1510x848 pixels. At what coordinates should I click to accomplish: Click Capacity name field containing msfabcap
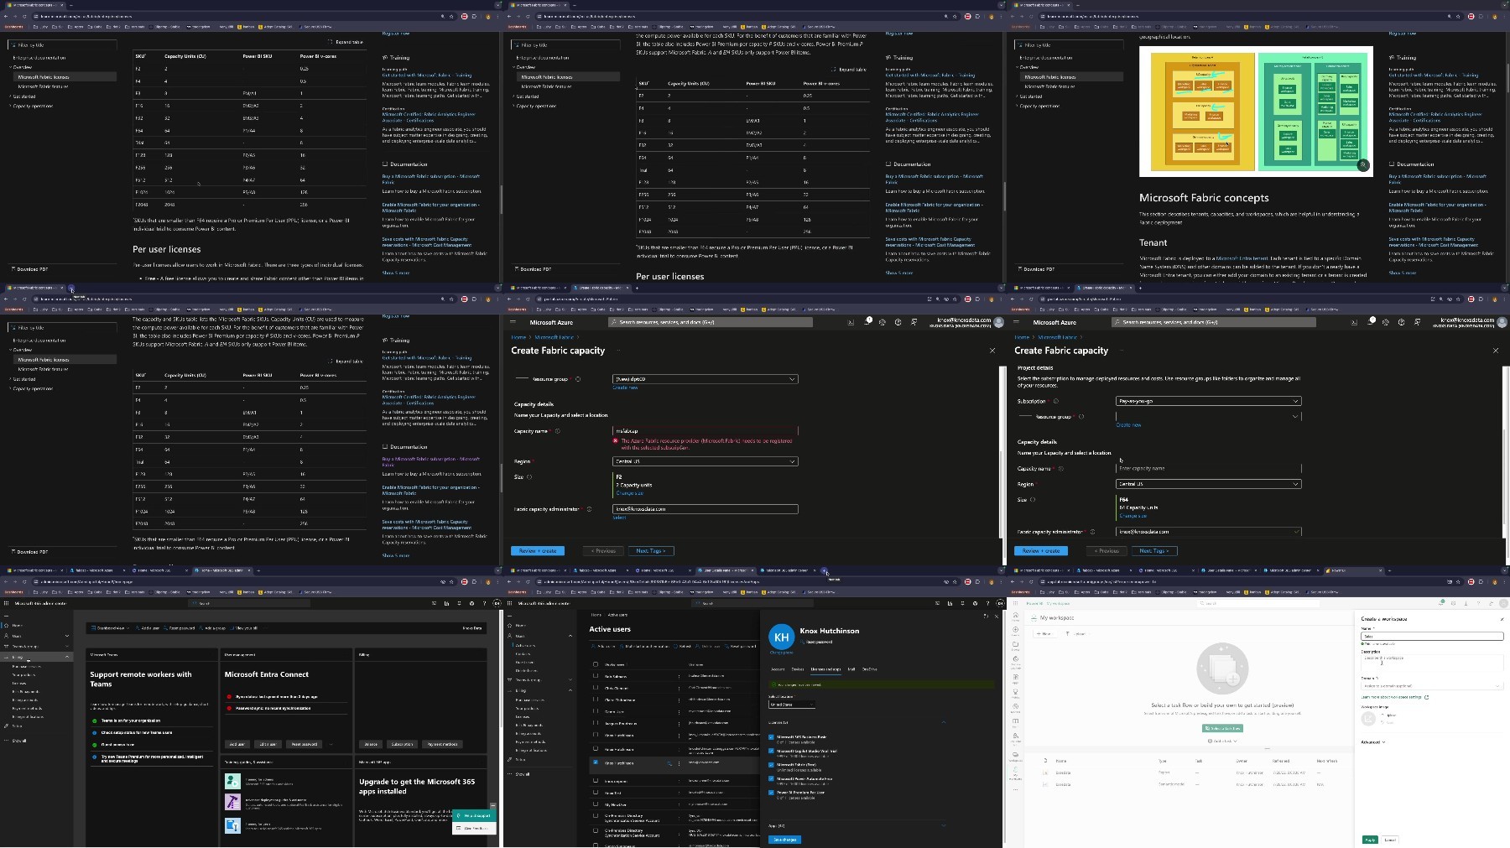705,431
